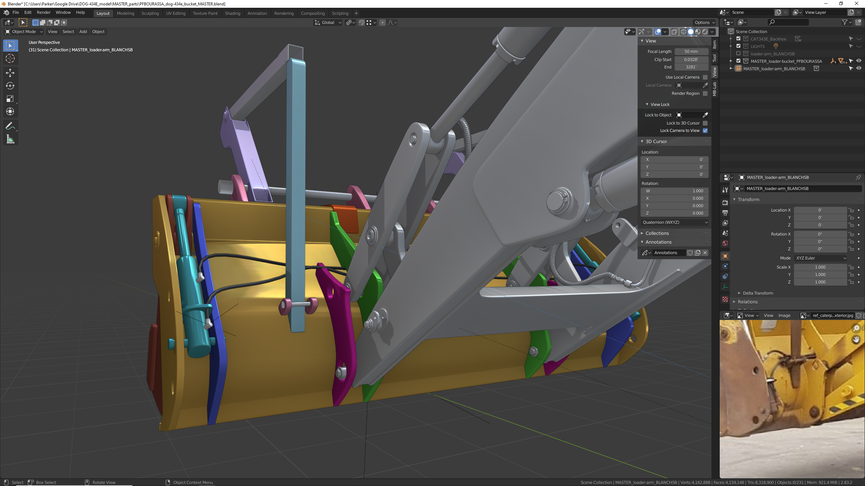Choose the Measure ruler tool
Screen dimensions: 865x486
10,139
